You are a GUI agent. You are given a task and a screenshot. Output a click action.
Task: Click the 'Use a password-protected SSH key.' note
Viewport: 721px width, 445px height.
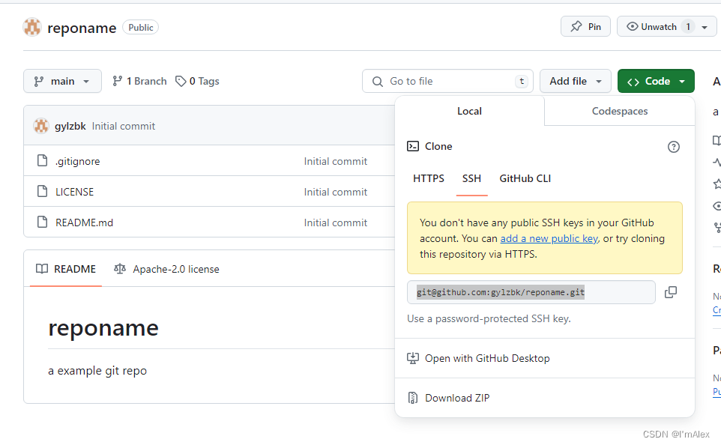(489, 318)
